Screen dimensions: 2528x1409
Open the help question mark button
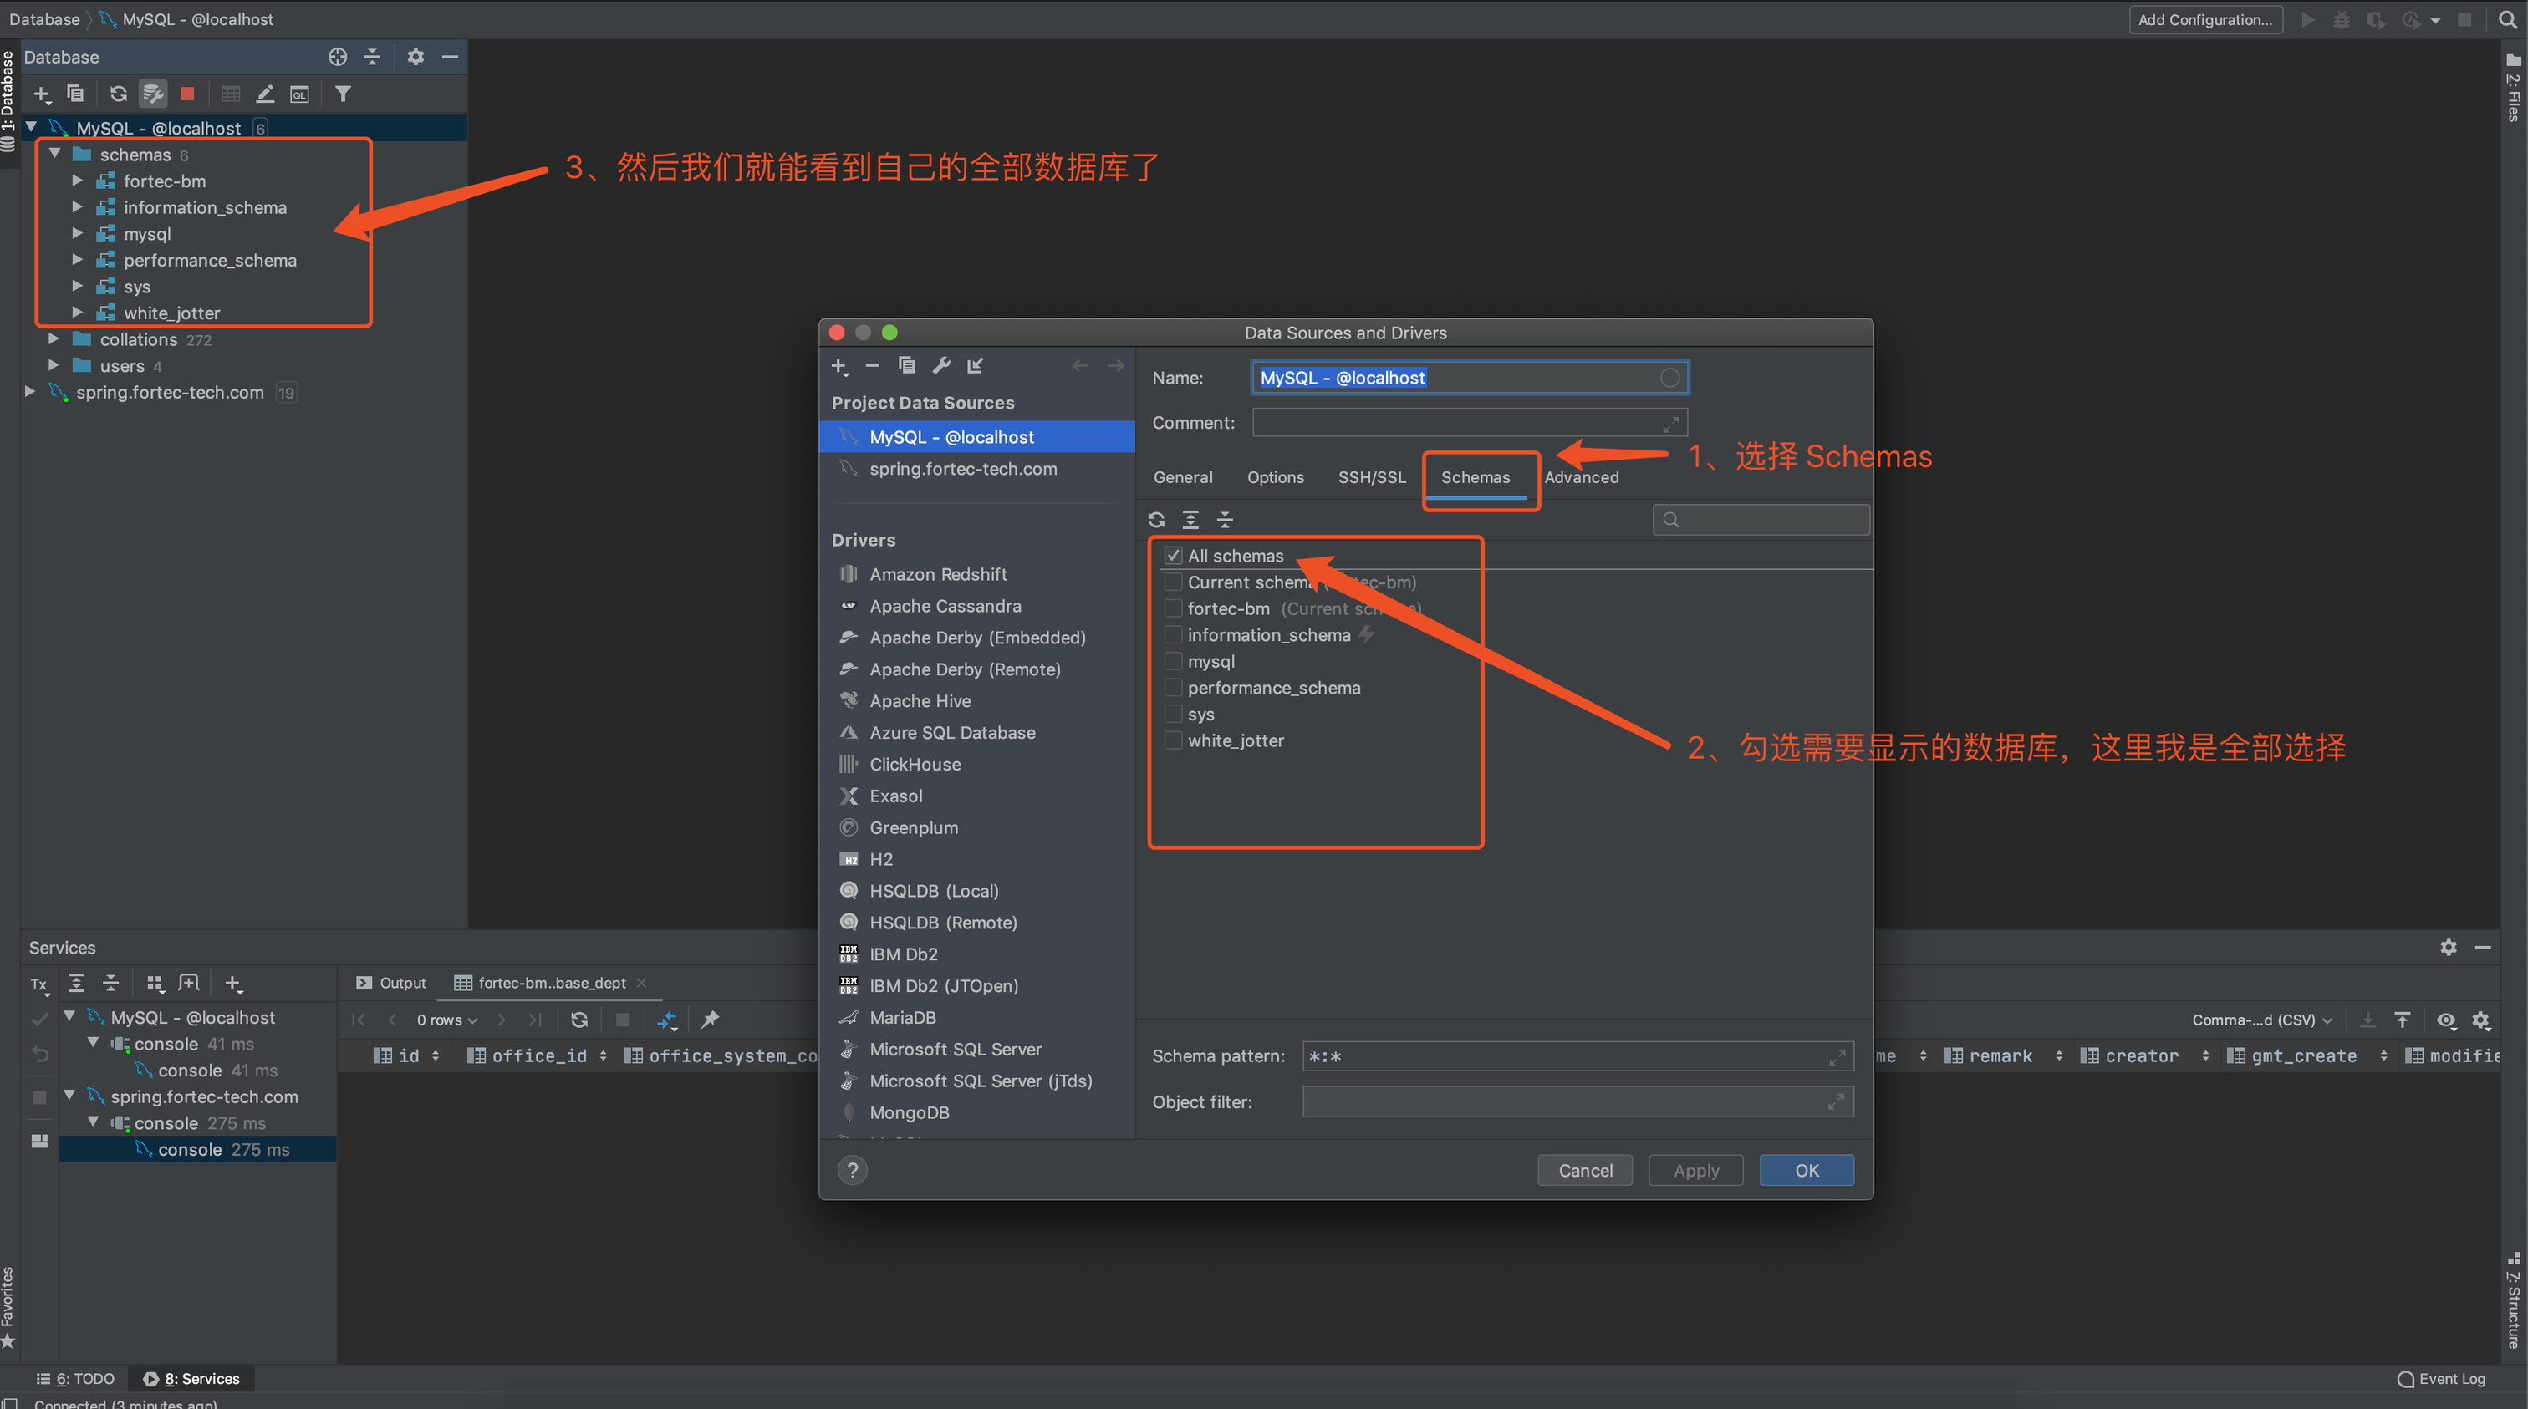(853, 1170)
